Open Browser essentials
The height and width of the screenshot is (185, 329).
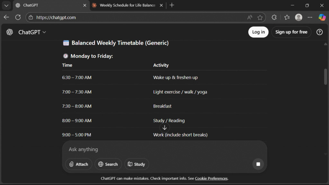coord(274,17)
